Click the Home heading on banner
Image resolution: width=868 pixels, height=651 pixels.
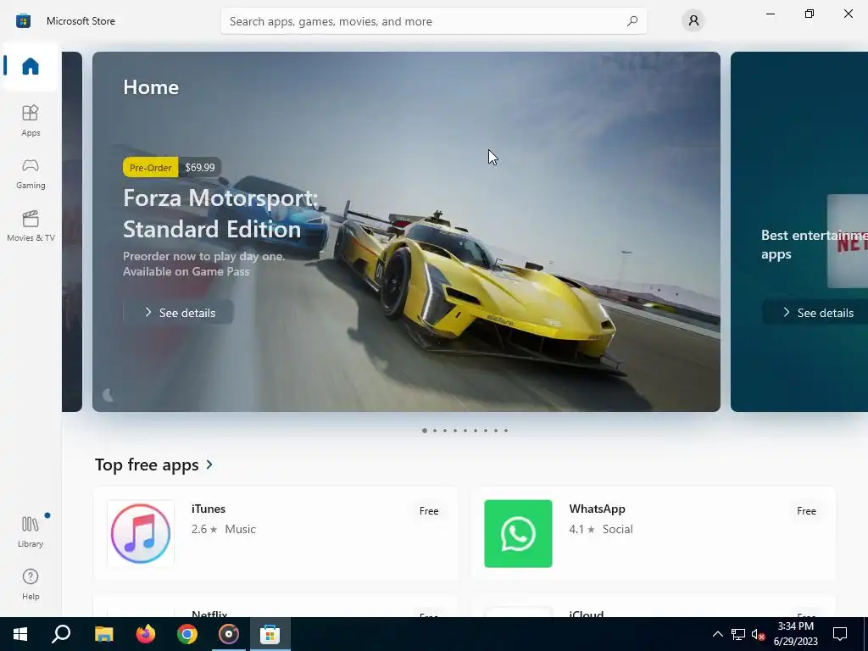[151, 87]
